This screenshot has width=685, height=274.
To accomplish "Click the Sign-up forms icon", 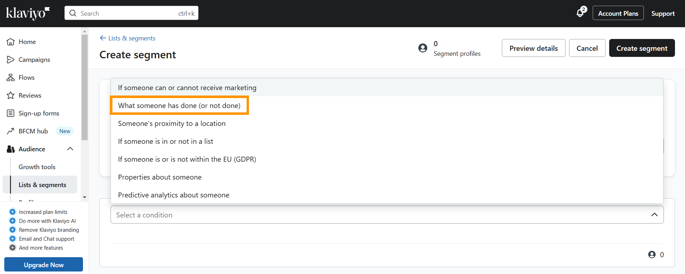I will pyautogui.click(x=11, y=113).
